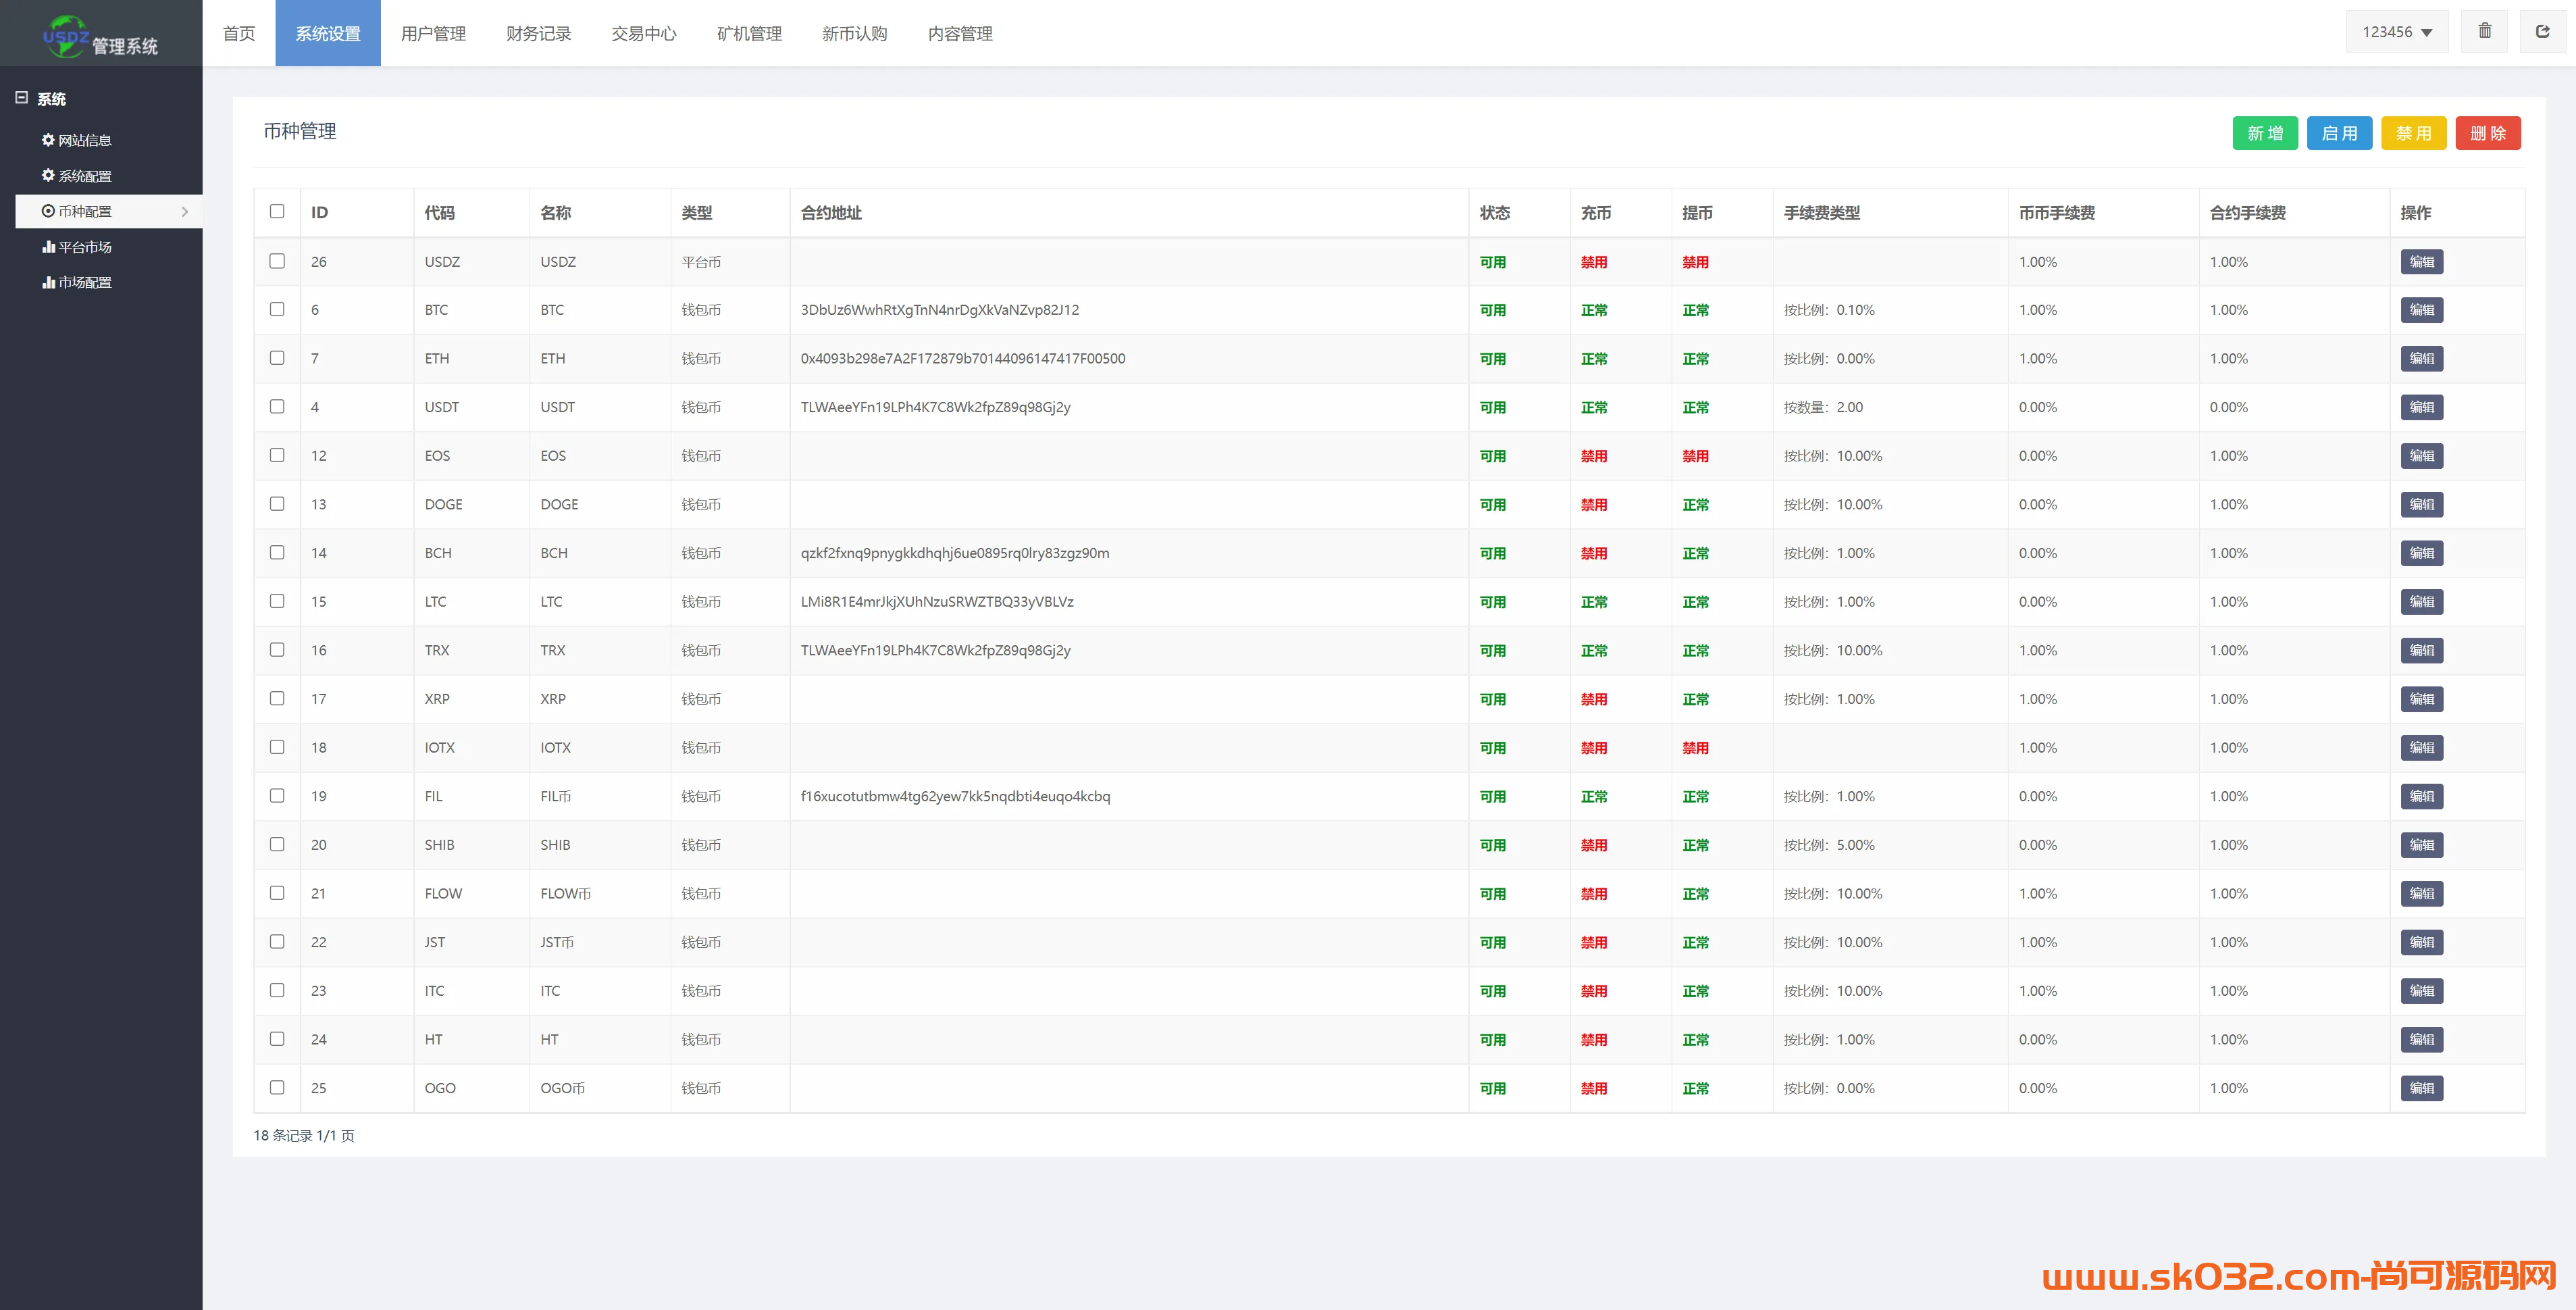
Task: Click the BCH contract address qzkf2fxnq9…
Action: [955, 553]
